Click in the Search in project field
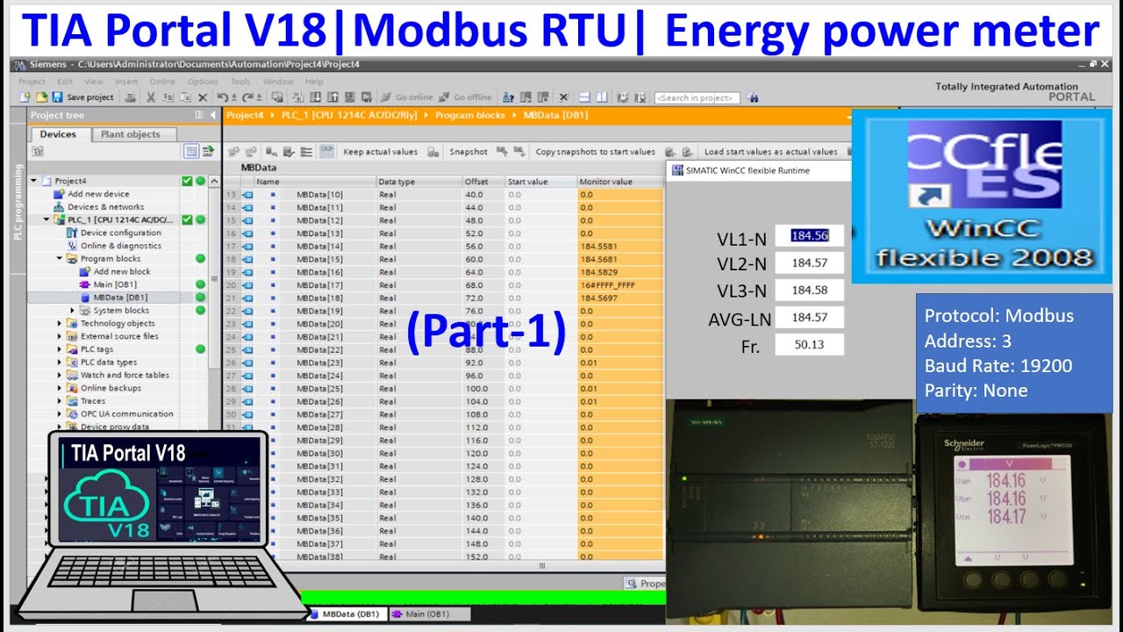The image size is (1123, 632). [697, 97]
